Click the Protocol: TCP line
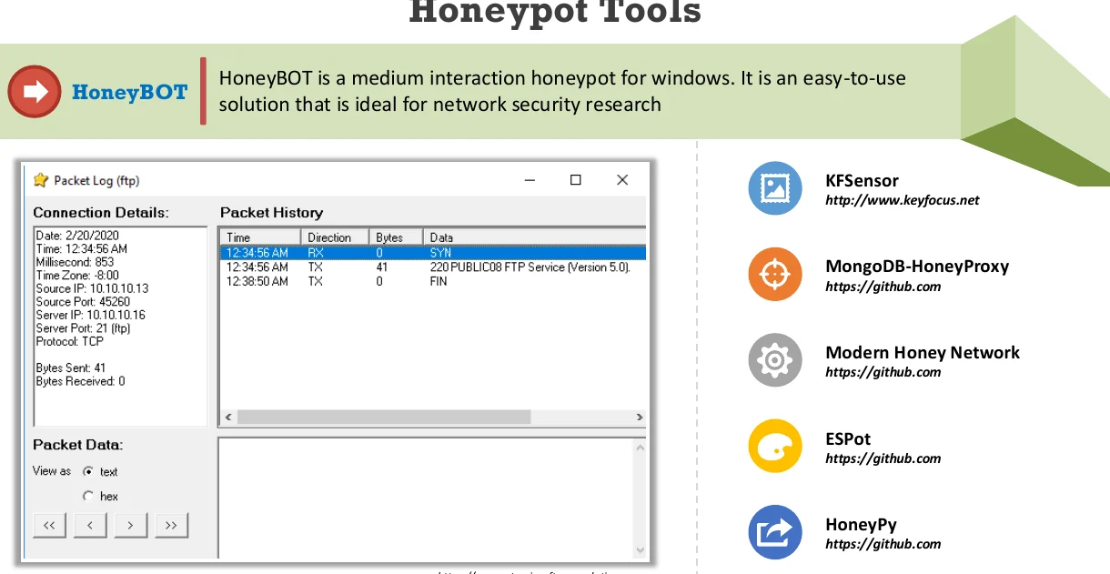1110x574 pixels. 70,341
